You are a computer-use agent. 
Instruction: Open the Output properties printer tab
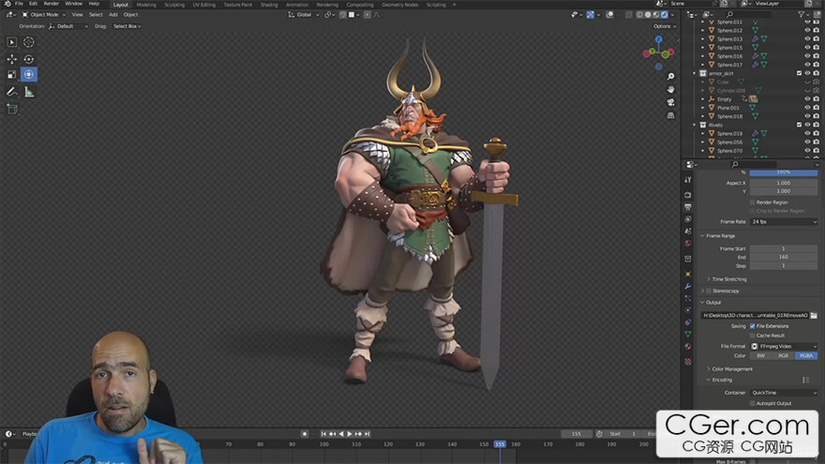[x=688, y=207]
